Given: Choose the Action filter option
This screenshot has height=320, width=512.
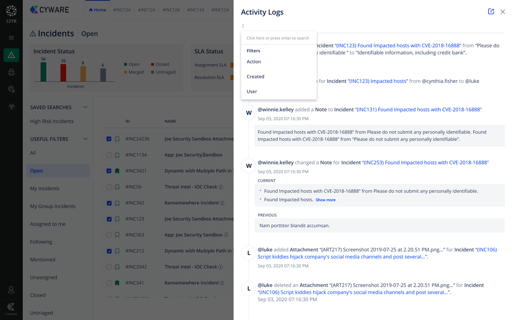Looking at the screenshot, I should tap(254, 62).
